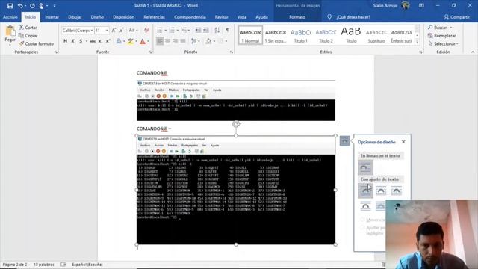
Task: Toggle italic K formatting
Action: 72,41
